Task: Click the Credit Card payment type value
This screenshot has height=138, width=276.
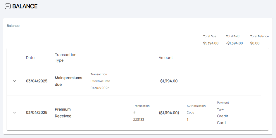Action: click(x=222, y=119)
